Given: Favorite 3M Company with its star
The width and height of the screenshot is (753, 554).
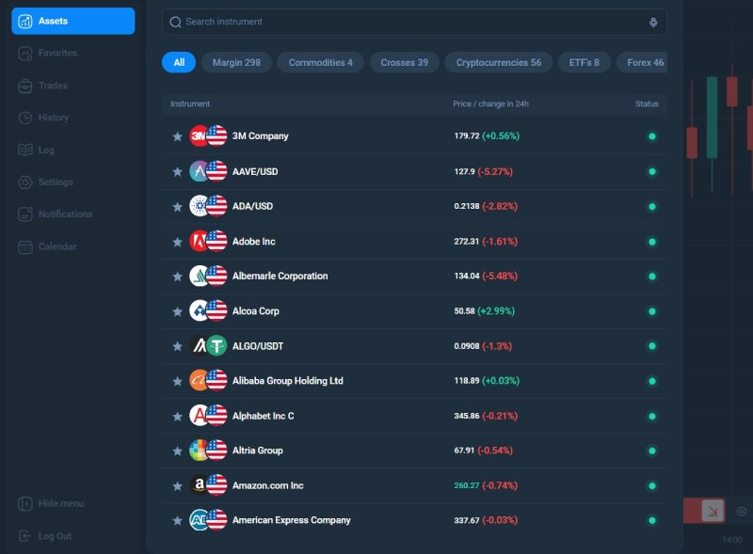Looking at the screenshot, I should (x=177, y=136).
